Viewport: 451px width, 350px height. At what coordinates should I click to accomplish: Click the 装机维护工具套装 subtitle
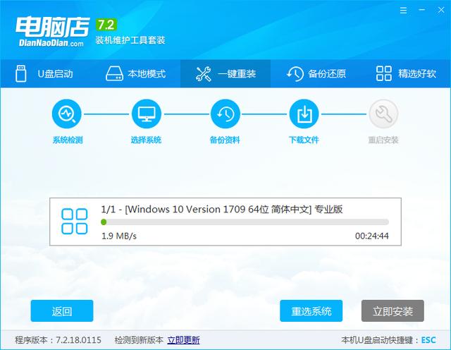130,40
